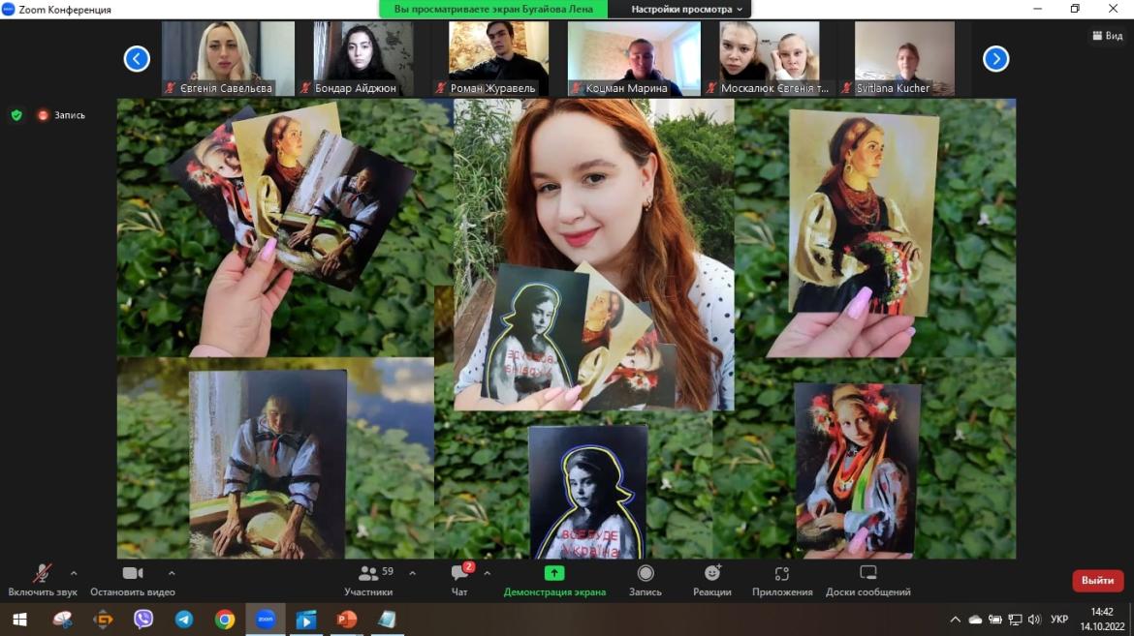
Task: Open the Chat panel
Action: [460, 573]
